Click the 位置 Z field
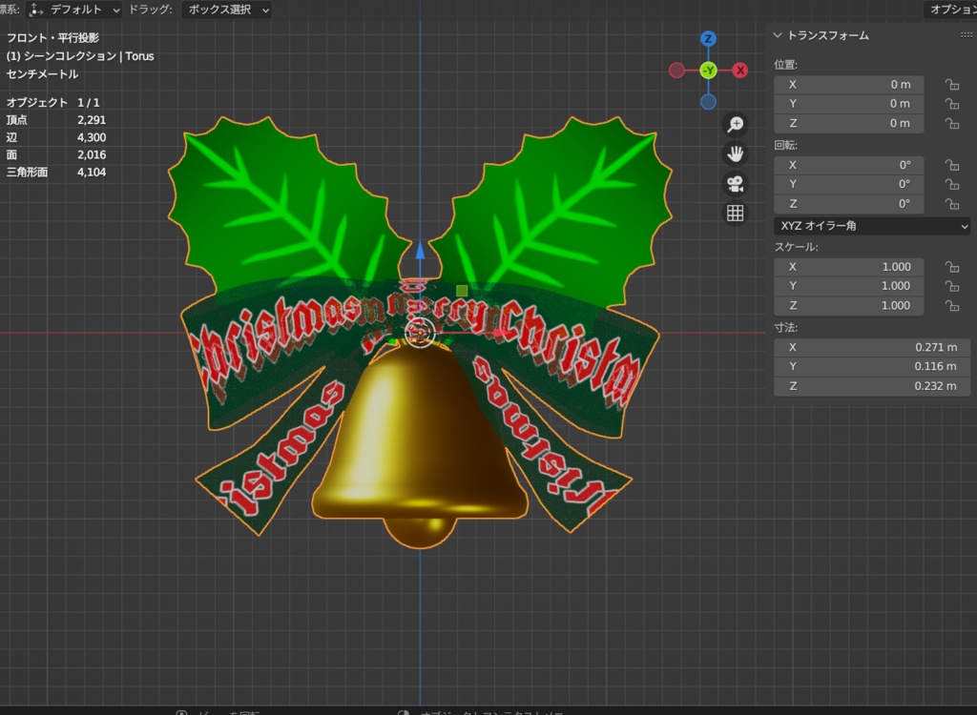Screen dimensions: 977x715 [848, 123]
